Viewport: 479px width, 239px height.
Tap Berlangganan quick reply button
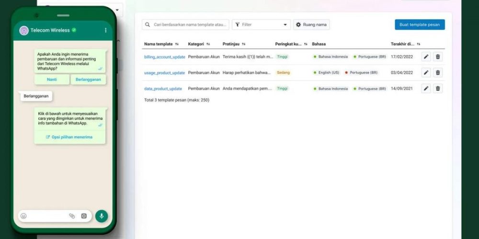pyautogui.click(x=88, y=79)
